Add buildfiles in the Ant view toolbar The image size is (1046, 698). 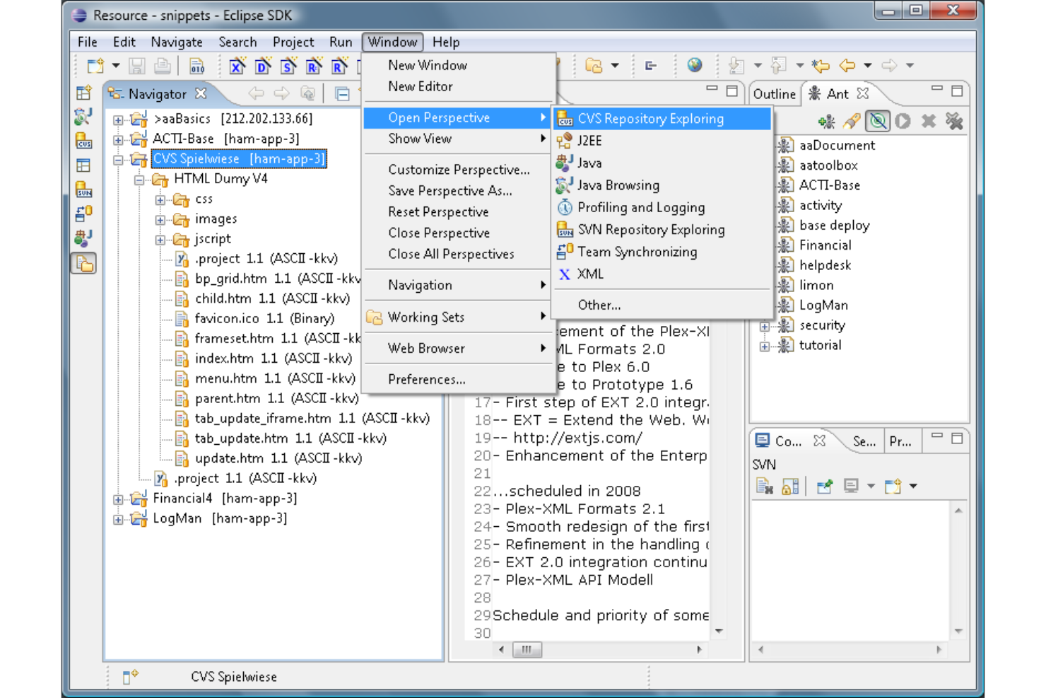pos(825,122)
